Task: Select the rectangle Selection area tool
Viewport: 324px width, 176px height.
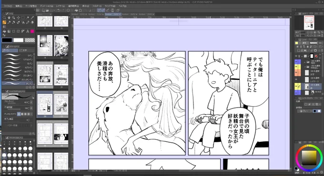Action: click(23, 18)
